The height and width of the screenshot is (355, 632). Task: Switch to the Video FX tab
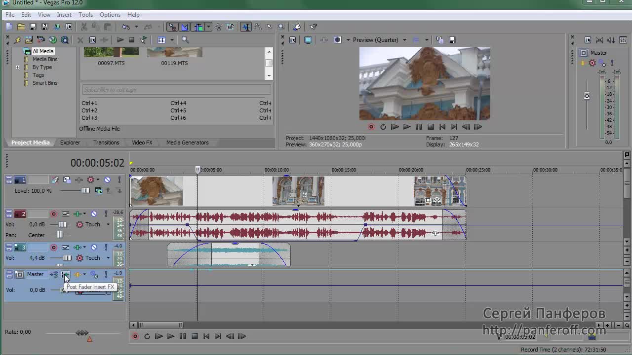142,142
